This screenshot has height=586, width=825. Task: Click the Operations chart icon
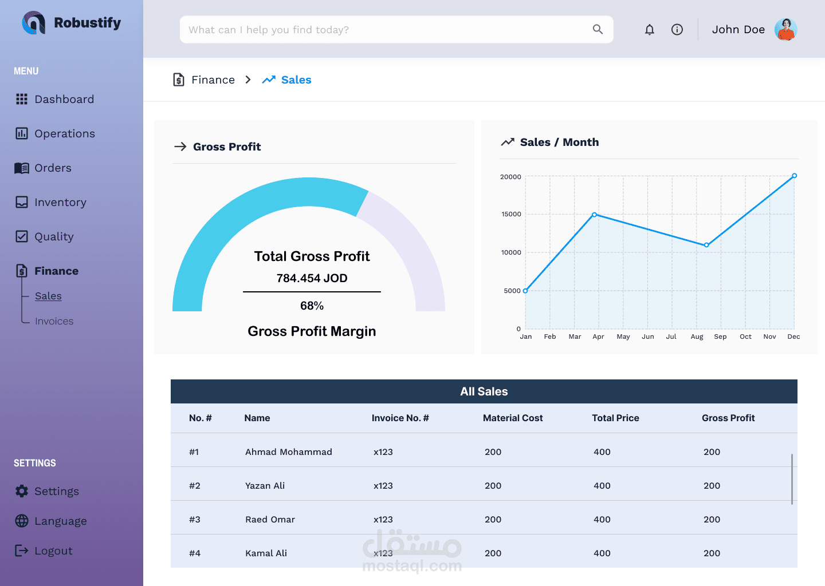coord(22,133)
